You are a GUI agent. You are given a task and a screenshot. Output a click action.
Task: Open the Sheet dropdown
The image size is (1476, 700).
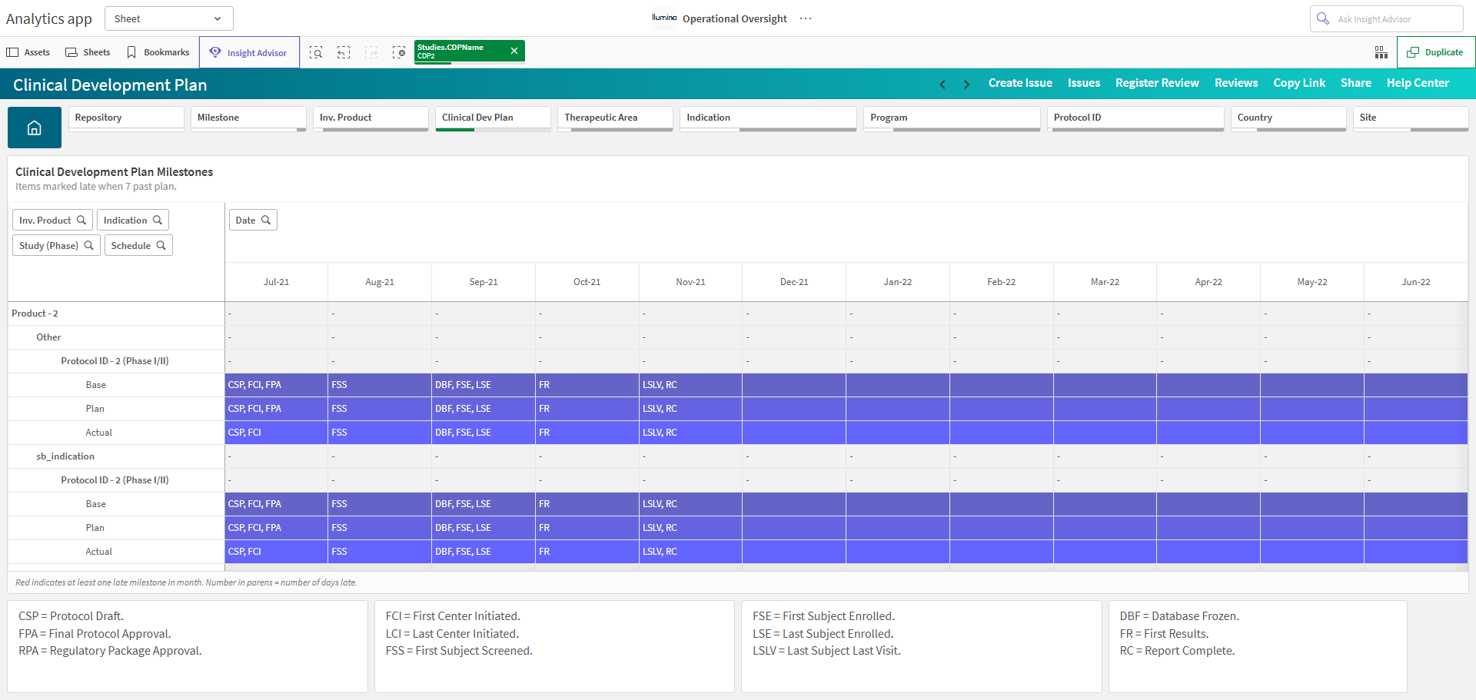click(x=168, y=18)
